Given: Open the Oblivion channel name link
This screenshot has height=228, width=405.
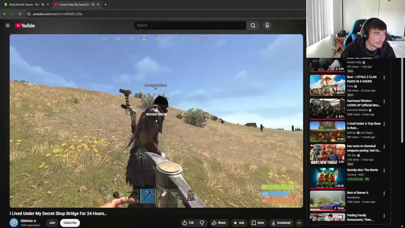Looking at the screenshot, I should tap(27, 221).
